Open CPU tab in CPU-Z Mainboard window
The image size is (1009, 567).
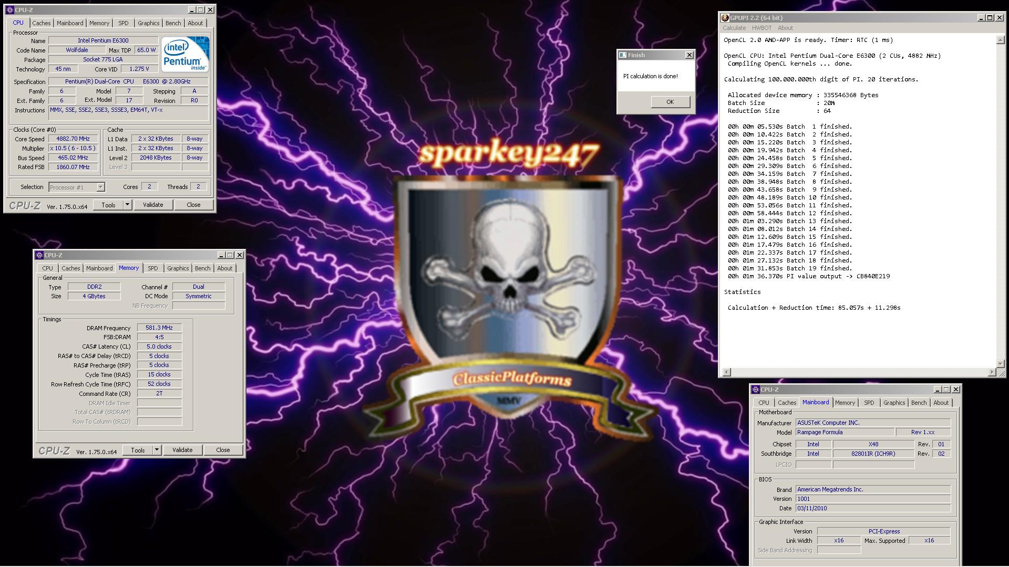[764, 403]
